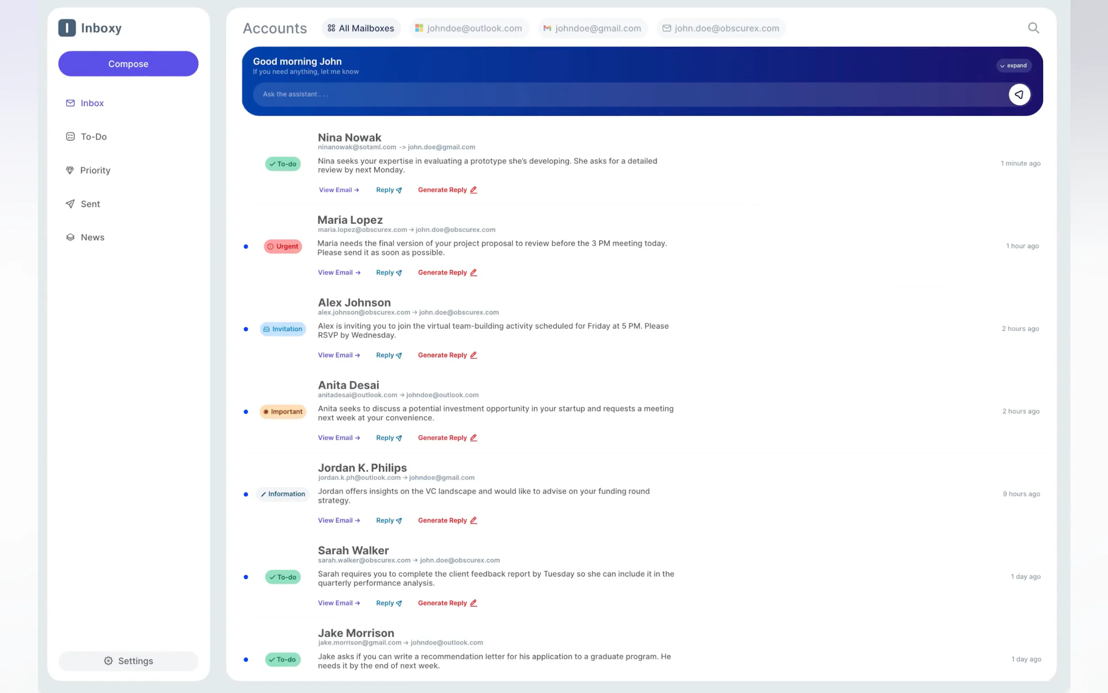
Task: Click the Urgent tag on Maria Lopez's email
Action: (283, 247)
